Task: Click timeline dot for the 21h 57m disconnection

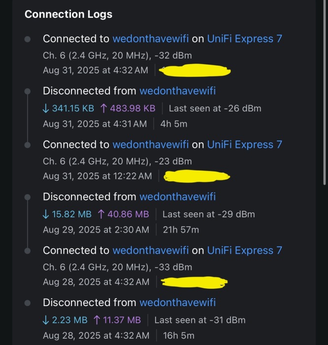Action: pyautogui.click(x=28, y=197)
